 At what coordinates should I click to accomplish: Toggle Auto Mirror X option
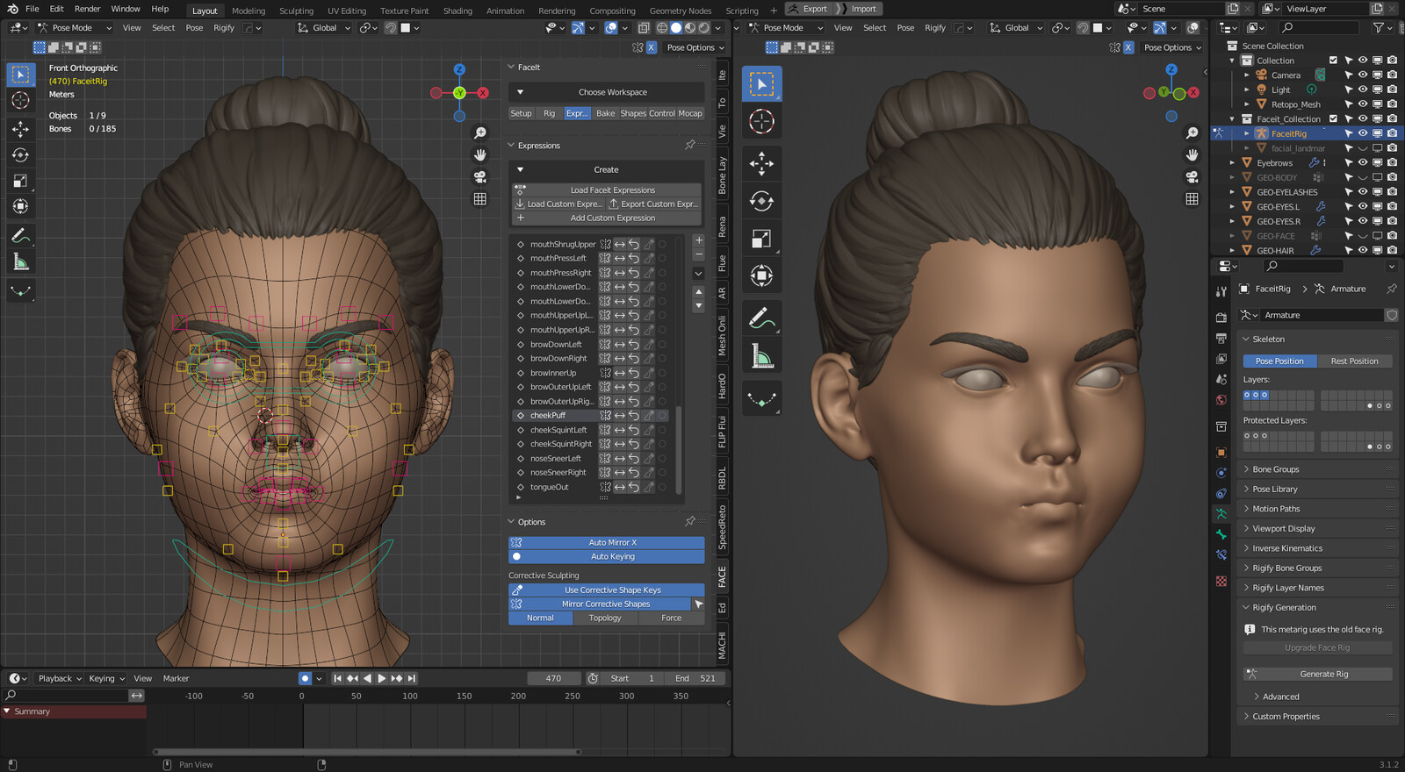point(607,542)
